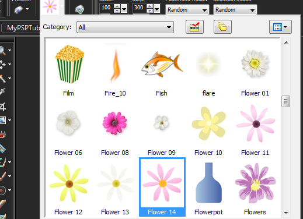The image size is (303, 219).
Task: Select the Zoom tool in toolbar
Action: click(x=2, y=51)
